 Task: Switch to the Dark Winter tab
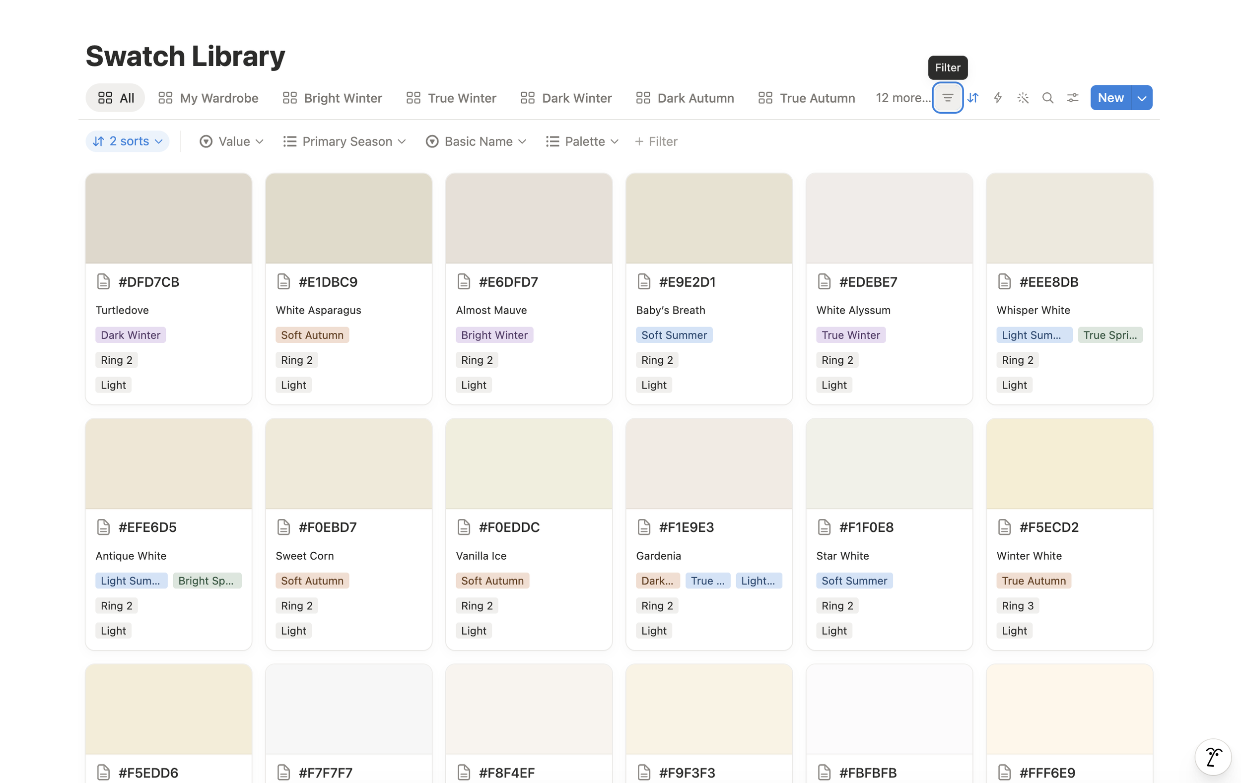(x=566, y=98)
